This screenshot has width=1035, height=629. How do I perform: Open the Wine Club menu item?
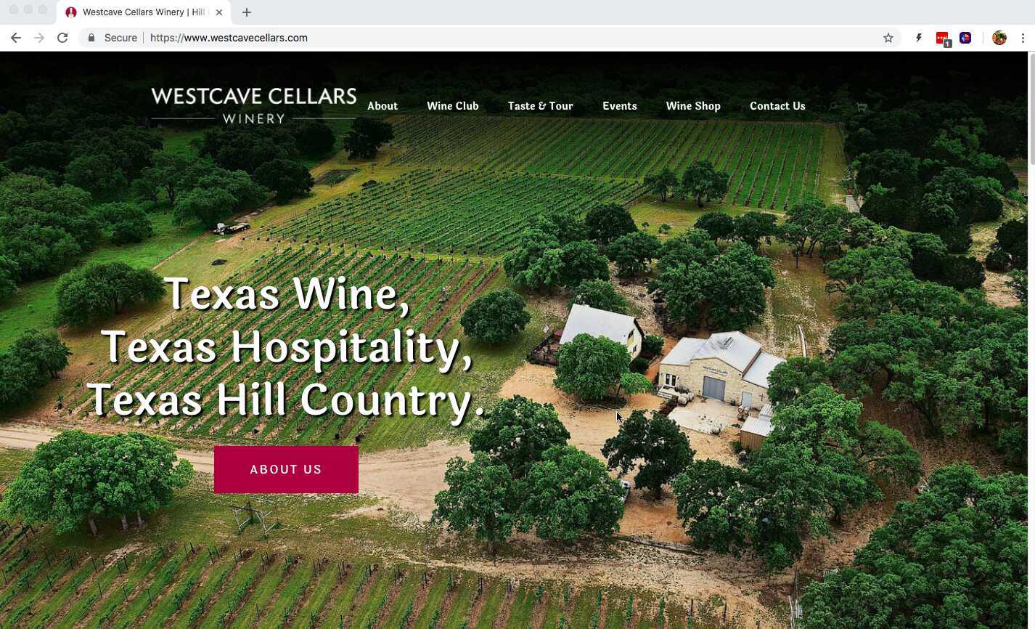453,106
